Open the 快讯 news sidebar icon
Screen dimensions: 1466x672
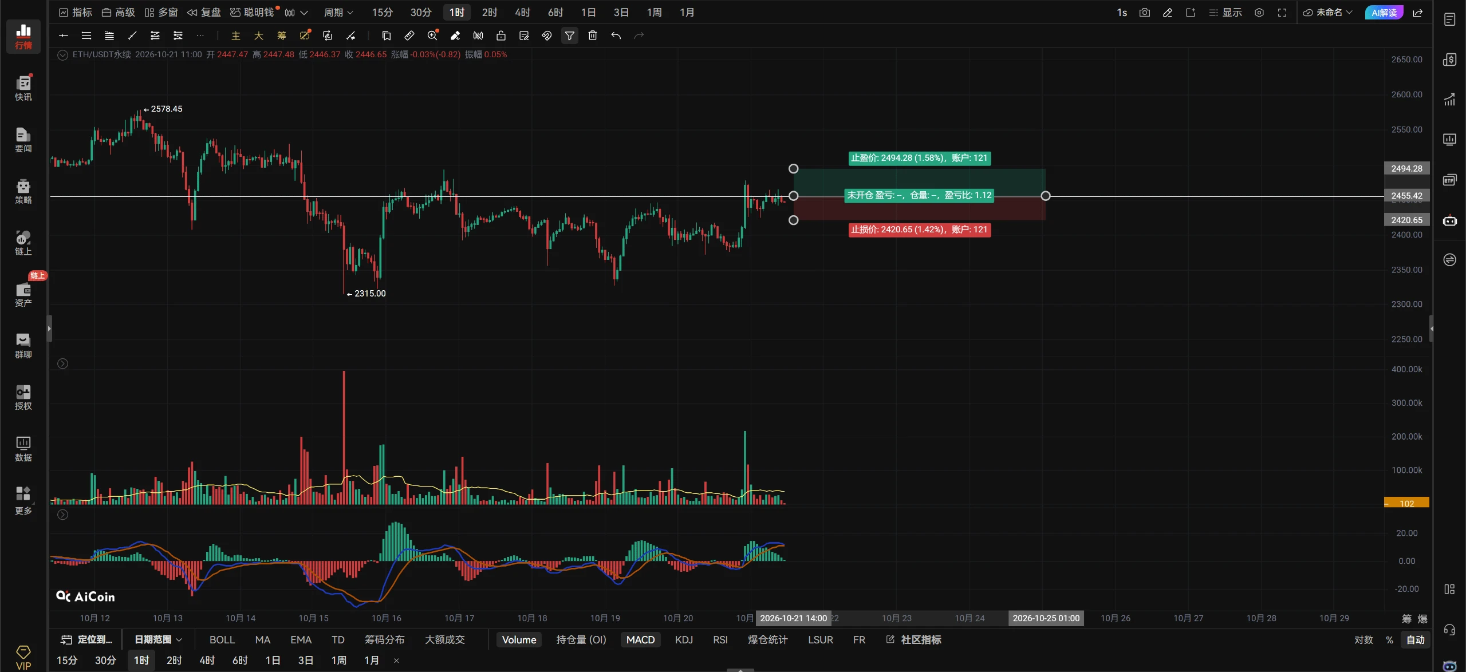[x=23, y=88]
